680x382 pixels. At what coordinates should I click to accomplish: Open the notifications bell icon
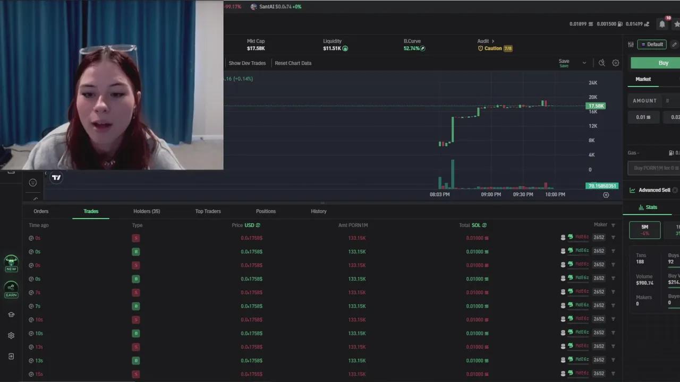[662, 24]
